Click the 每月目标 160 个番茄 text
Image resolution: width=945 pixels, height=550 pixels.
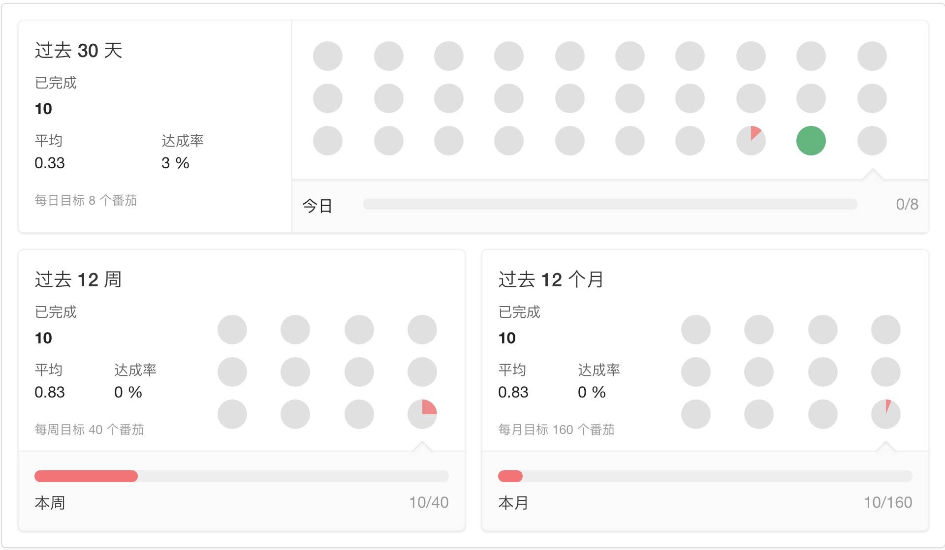click(x=556, y=429)
